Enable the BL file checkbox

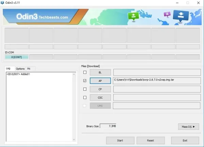click(x=85, y=72)
